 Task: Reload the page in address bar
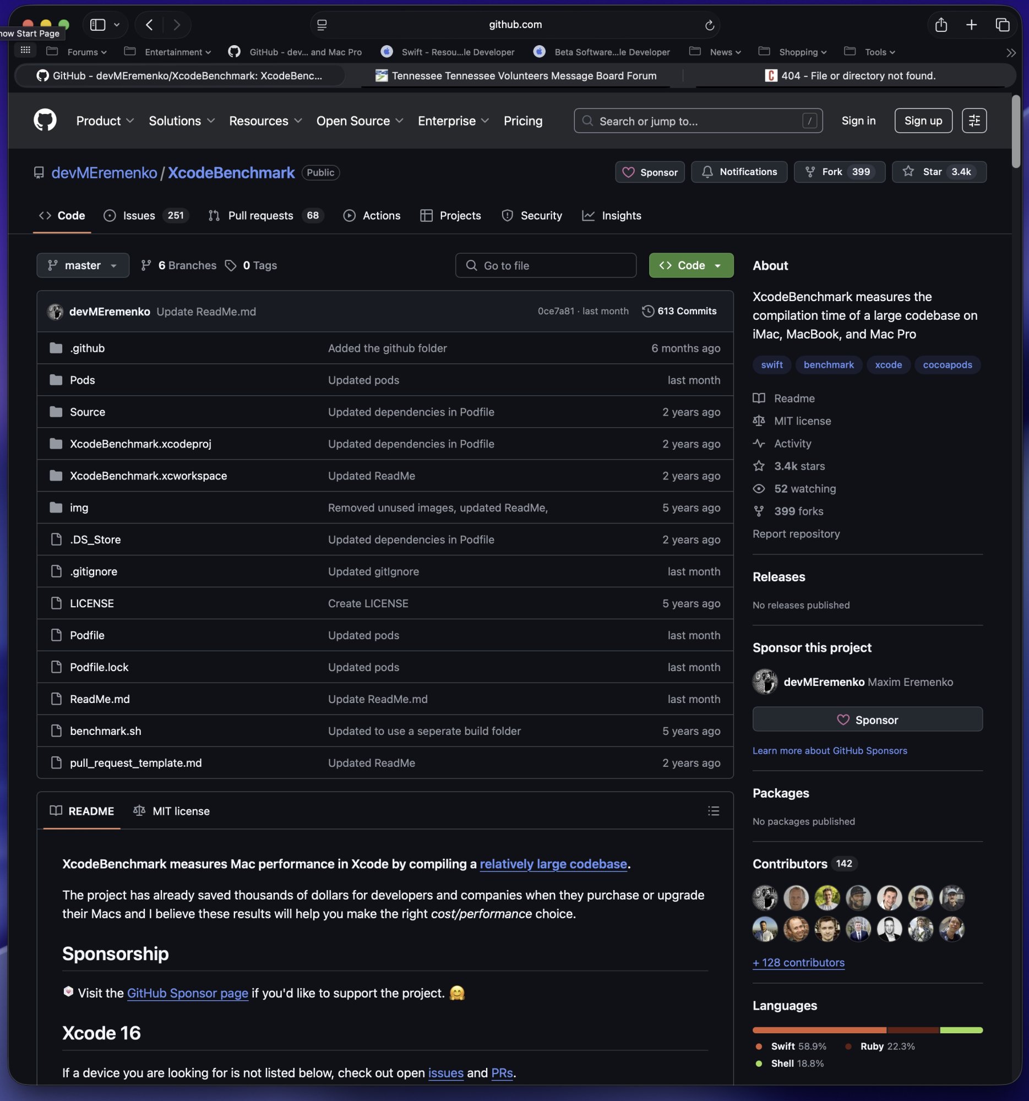point(710,25)
